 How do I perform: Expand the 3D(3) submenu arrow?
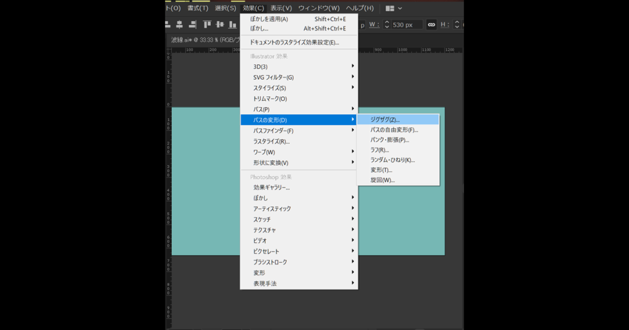pos(353,66)
